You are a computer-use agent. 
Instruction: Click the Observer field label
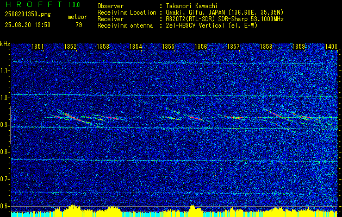(110, 6)
